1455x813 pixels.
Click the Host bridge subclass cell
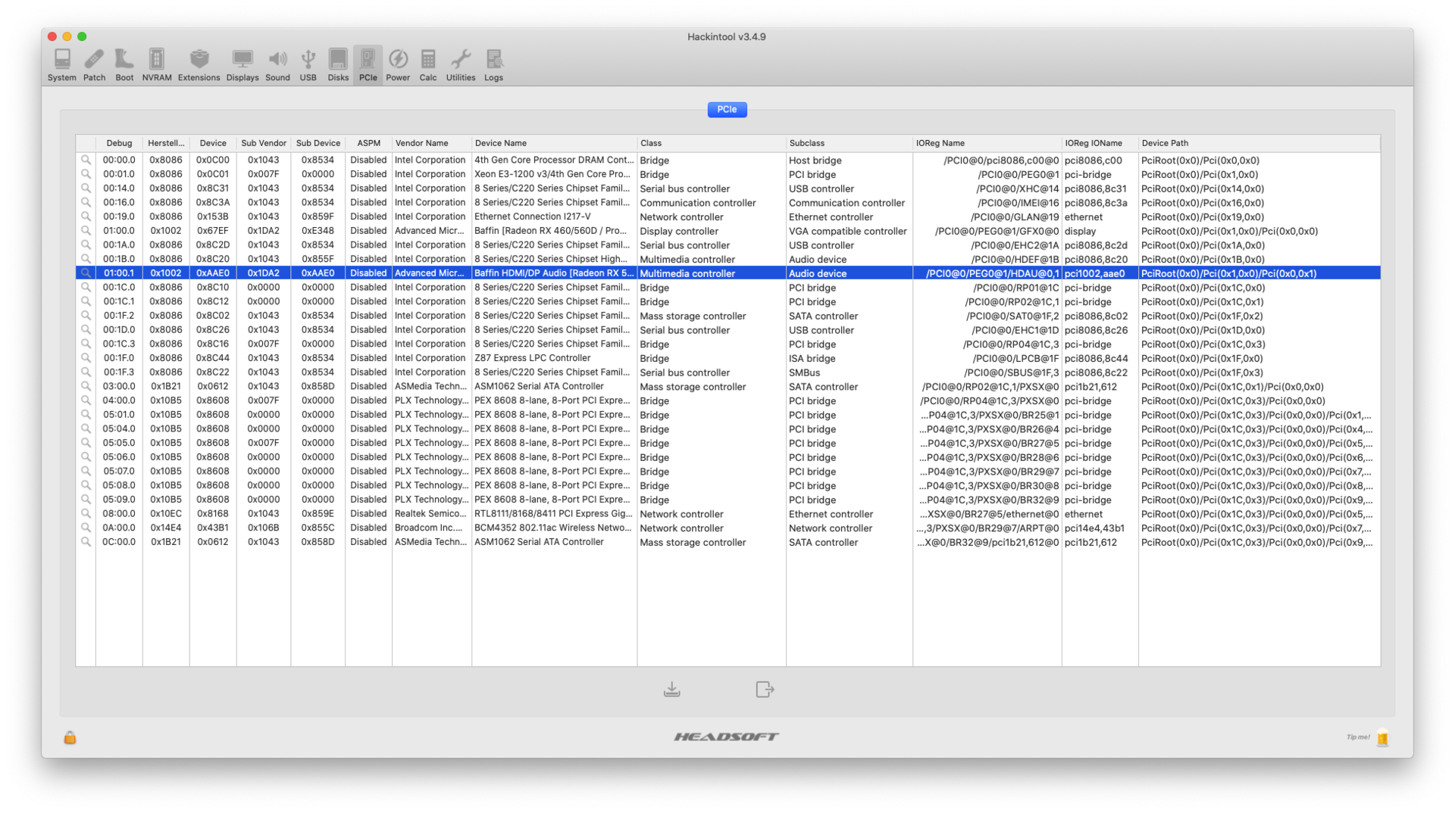815,160
